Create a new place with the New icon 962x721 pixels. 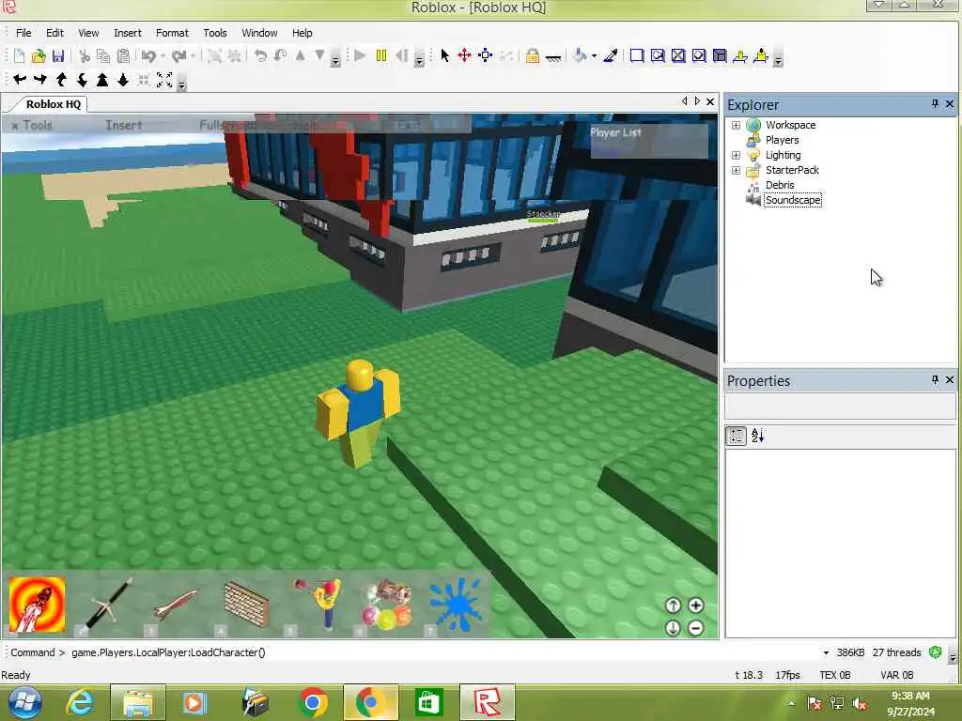[19, 56]
